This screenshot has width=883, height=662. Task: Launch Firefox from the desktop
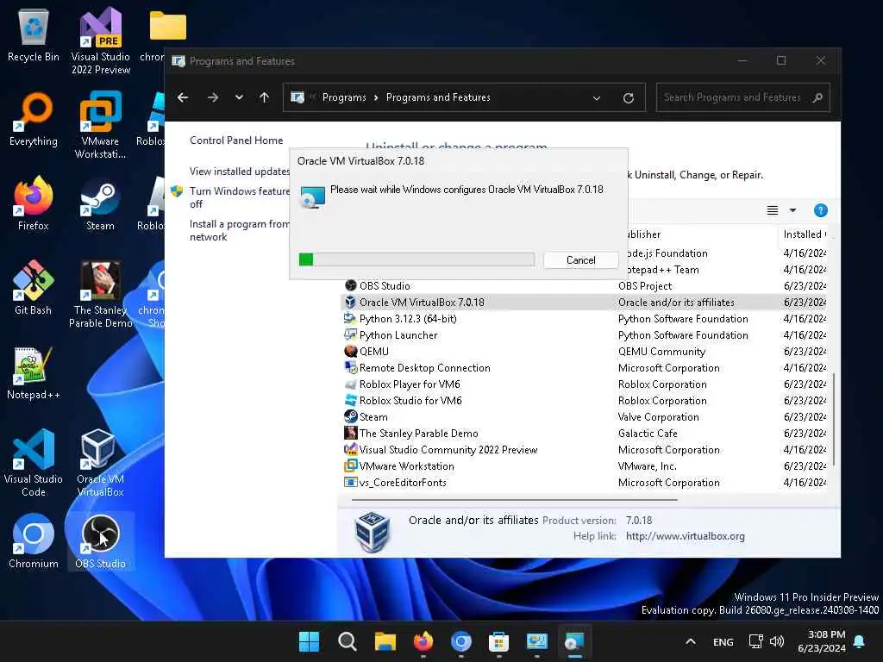point(34,203)
